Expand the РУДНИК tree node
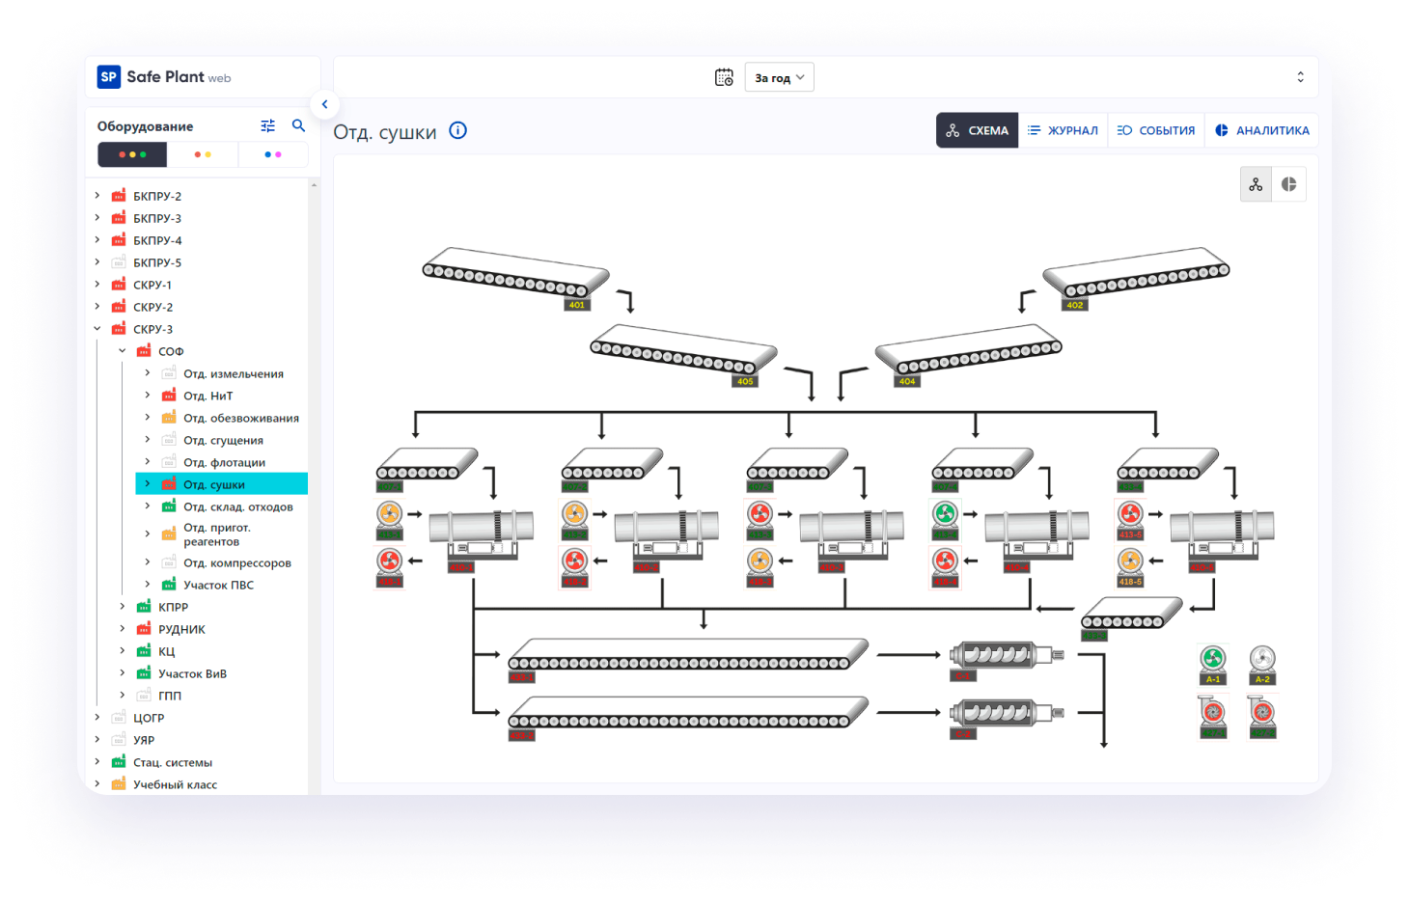This screenshot has width=1409, height=903. click(123, 628)
